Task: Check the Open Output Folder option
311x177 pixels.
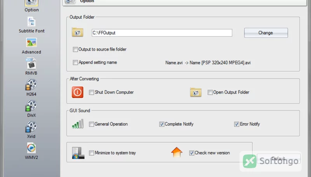Action: (x=210, y=92)
